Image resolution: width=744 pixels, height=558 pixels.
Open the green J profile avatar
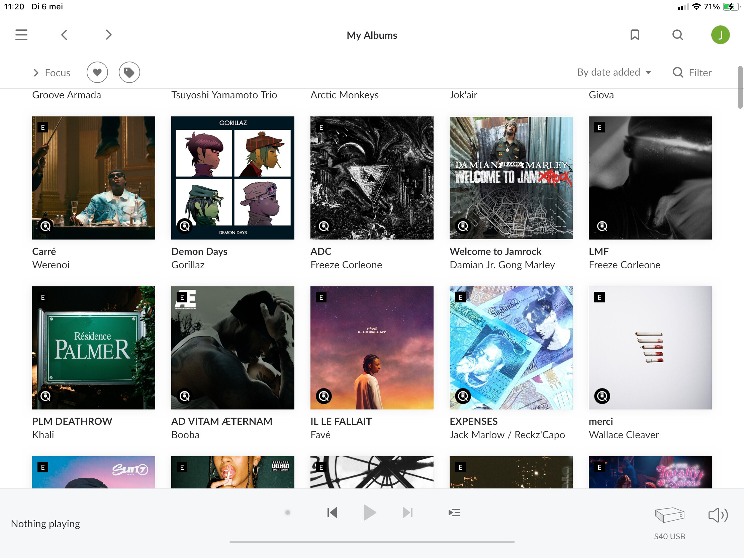click(721, 35)
